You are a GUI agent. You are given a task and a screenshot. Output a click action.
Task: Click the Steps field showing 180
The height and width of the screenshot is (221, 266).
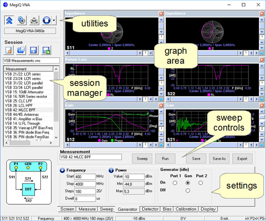[x=85, y=192]
